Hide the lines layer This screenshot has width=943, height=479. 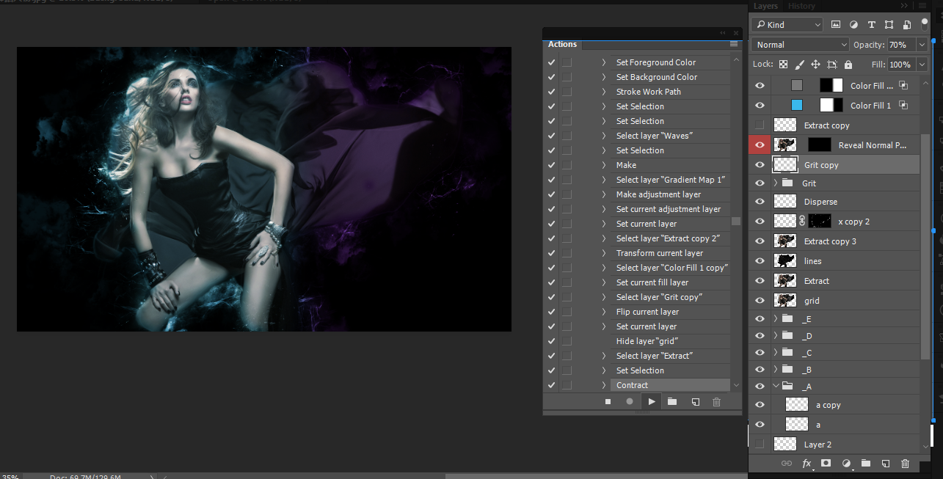point(760,260)
